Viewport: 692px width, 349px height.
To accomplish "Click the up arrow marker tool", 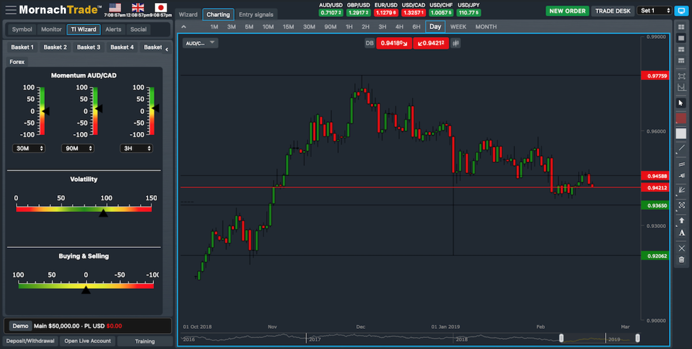I will [682, 221].
